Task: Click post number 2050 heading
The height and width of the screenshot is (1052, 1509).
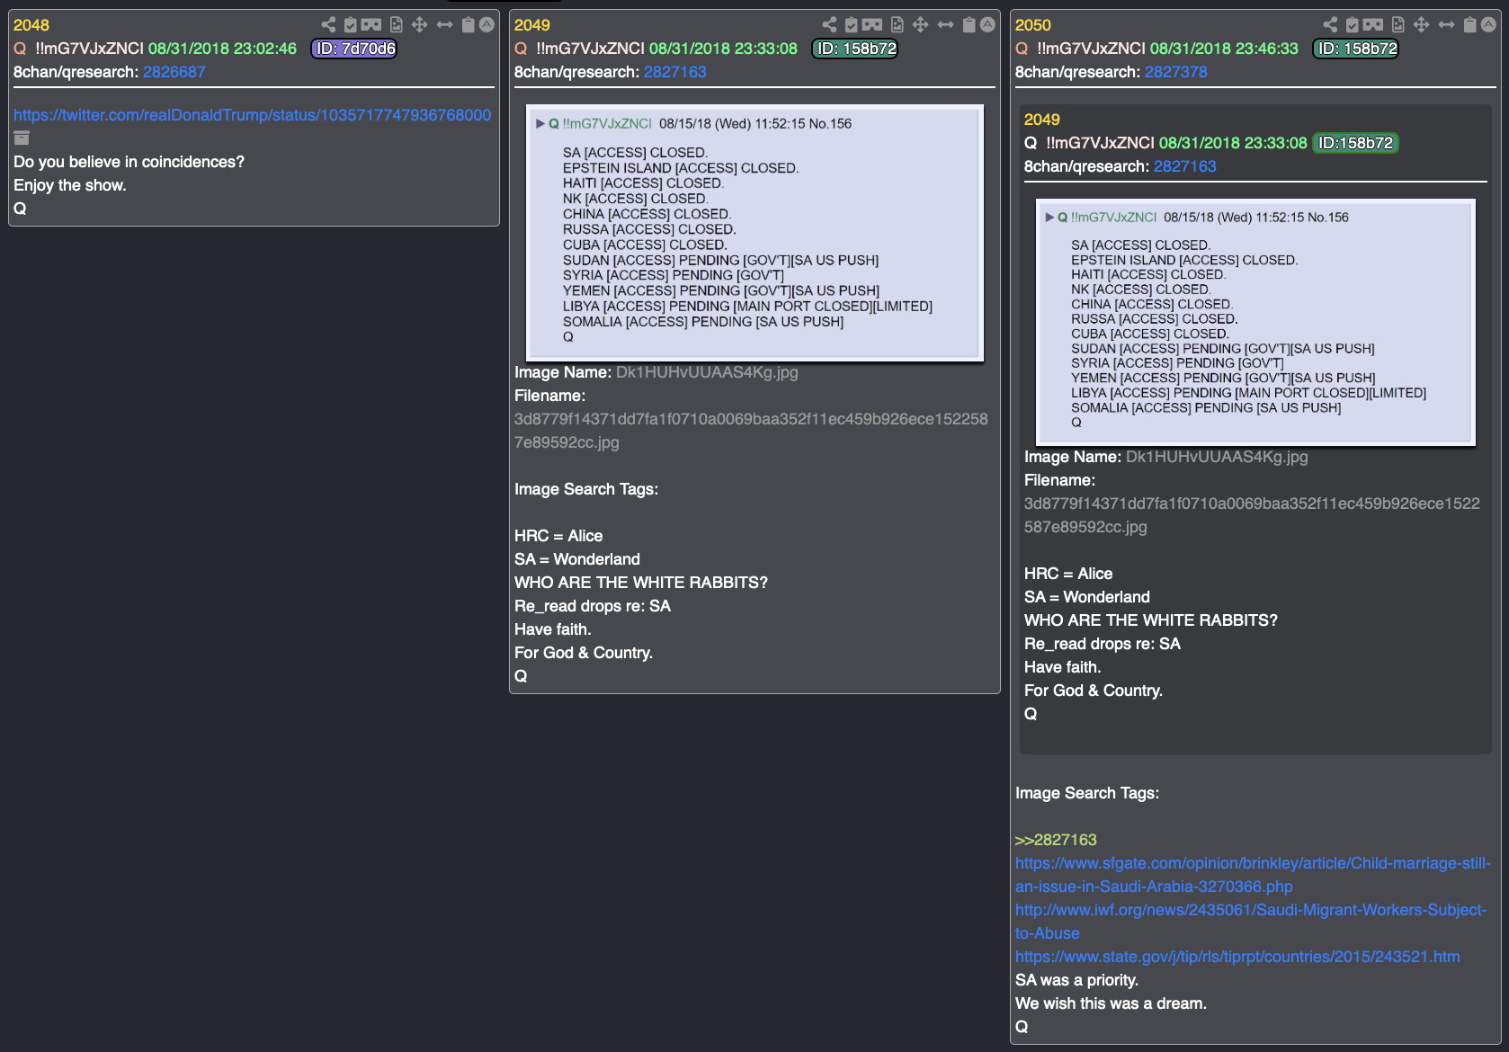Action: pyautogui.click(x=1033, y=25)
